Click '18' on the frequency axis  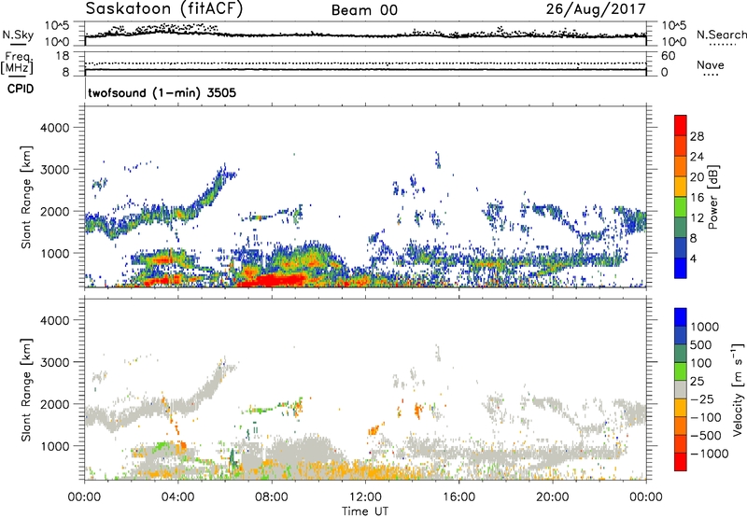(62, 56)
